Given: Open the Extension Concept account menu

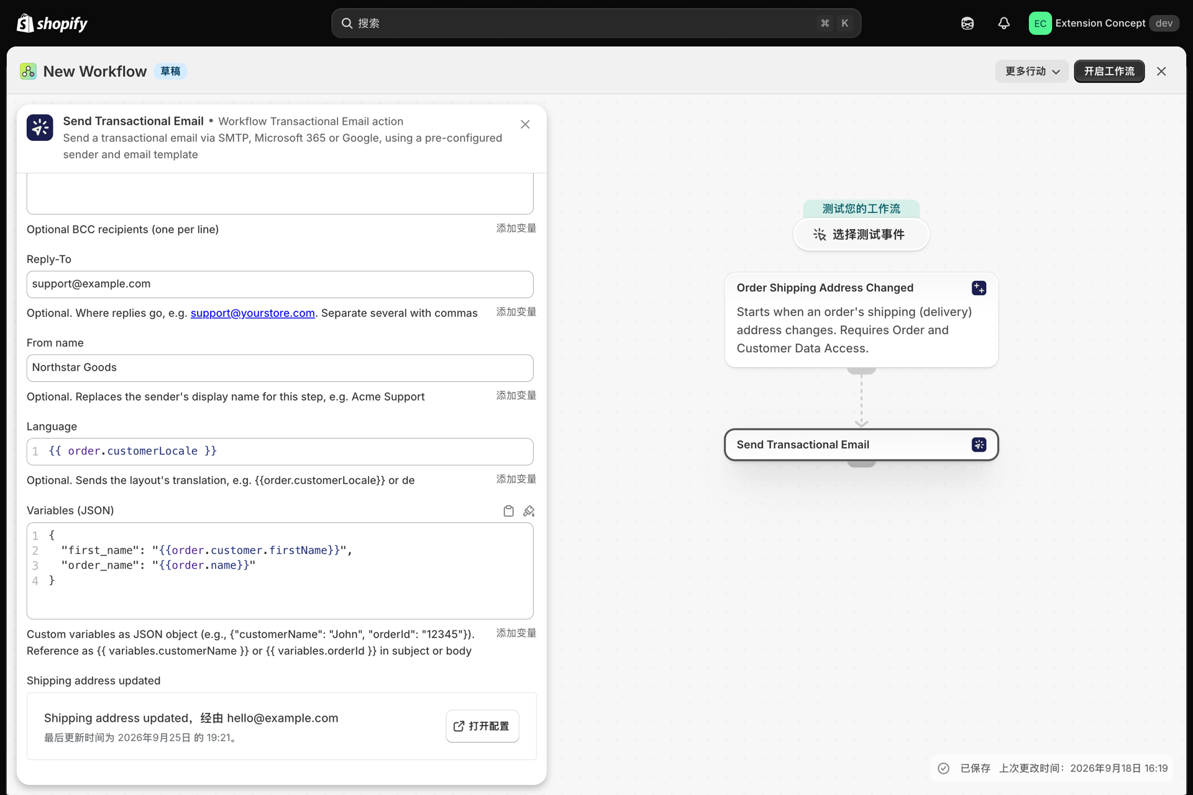Looking at the screenshot, I should point(1104,23).
